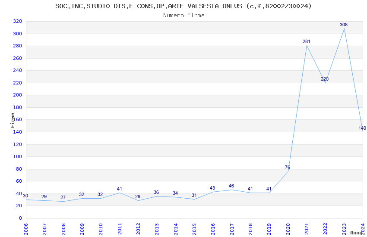Click the 41 data label at 2011

(119, 189)
